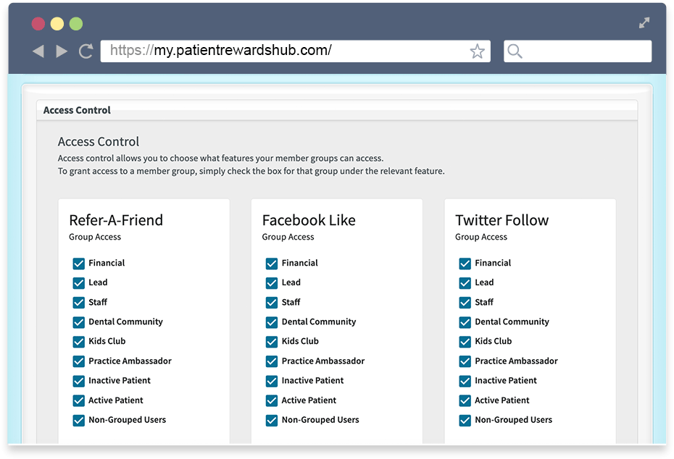Click the fullscreen expand arrows icon
This screenshot has width=674, height=459.
click(x=644, y=22)
